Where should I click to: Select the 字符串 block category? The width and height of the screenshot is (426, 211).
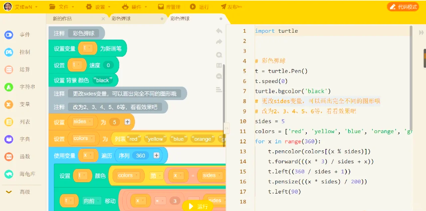(x=20, y=87)
